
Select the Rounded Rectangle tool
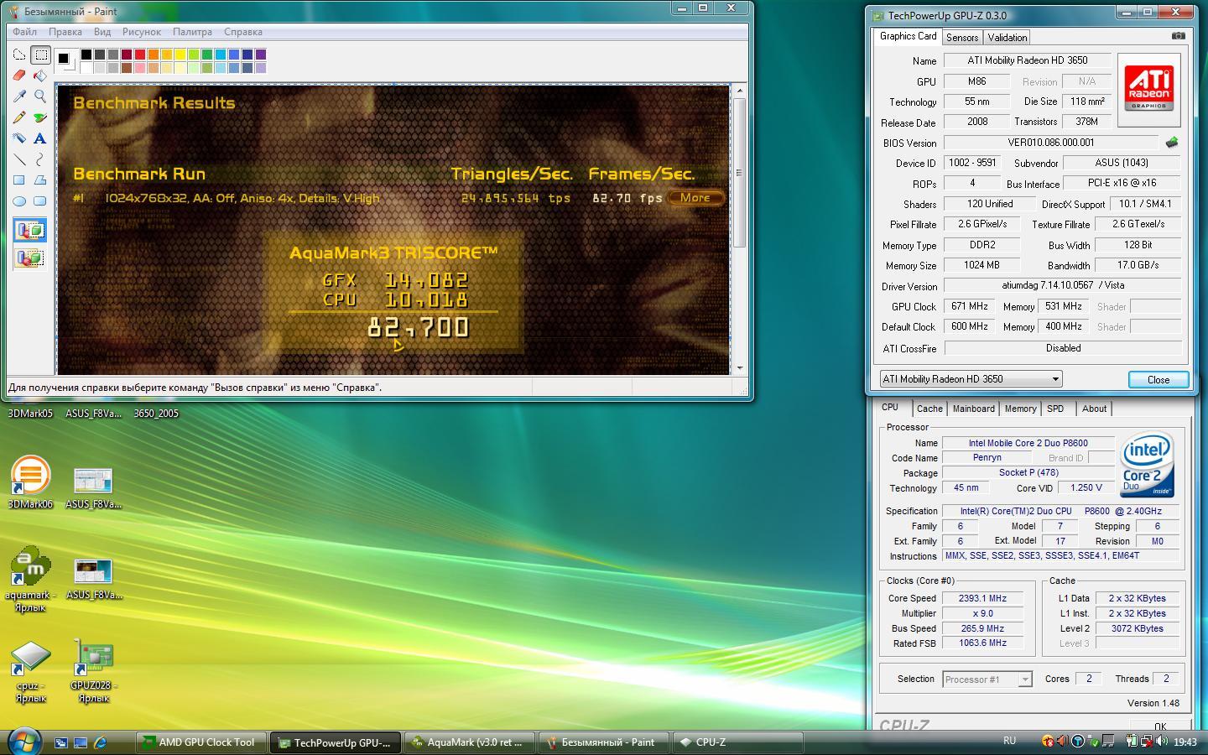pyautogui.click(x=40, y=201)
